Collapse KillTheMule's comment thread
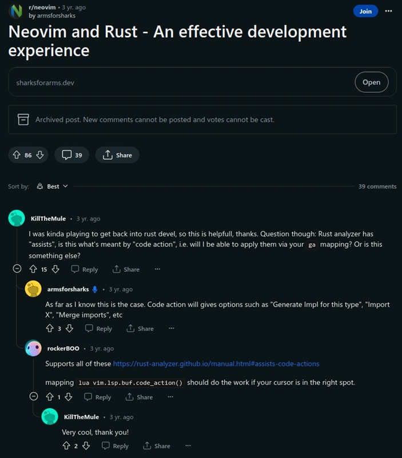402x458 pixels. pos(16,269)
